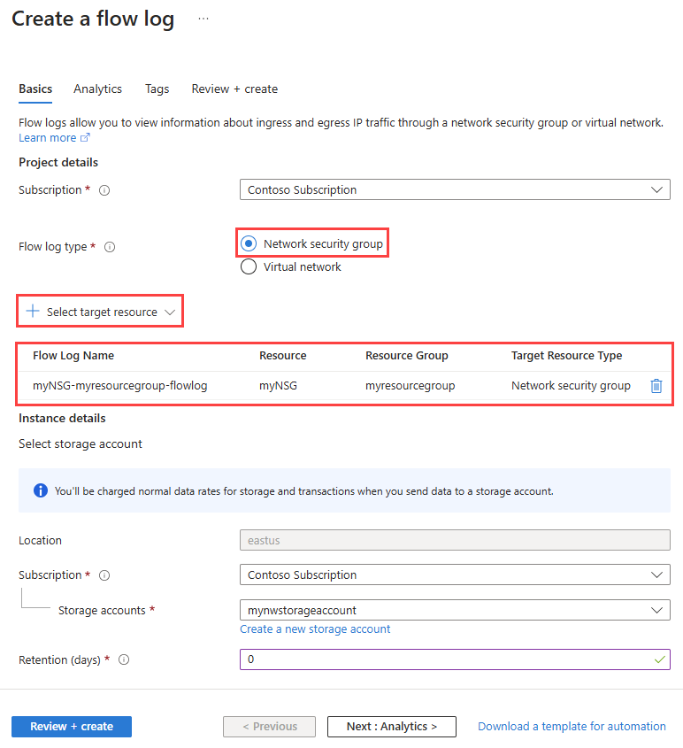This screenshot has height=748, width=683.
Task: Switch to the Tags tab
Action: point(157,89)
